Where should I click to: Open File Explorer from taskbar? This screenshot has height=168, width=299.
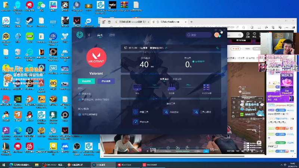[37, 165]
